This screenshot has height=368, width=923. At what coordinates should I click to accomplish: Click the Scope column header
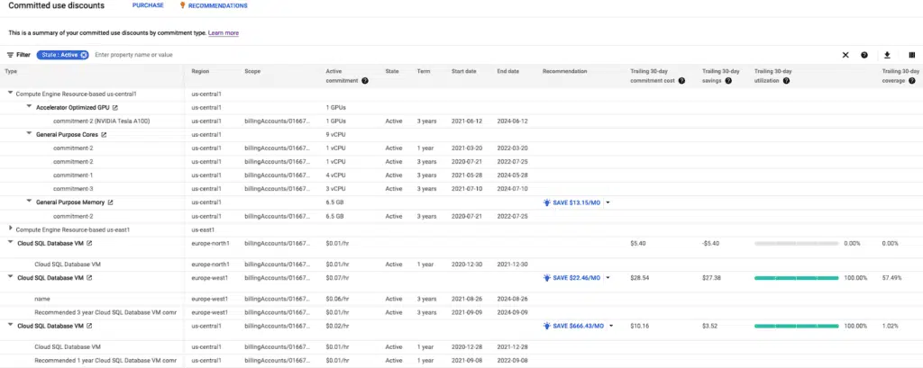[x=252, y=71]
